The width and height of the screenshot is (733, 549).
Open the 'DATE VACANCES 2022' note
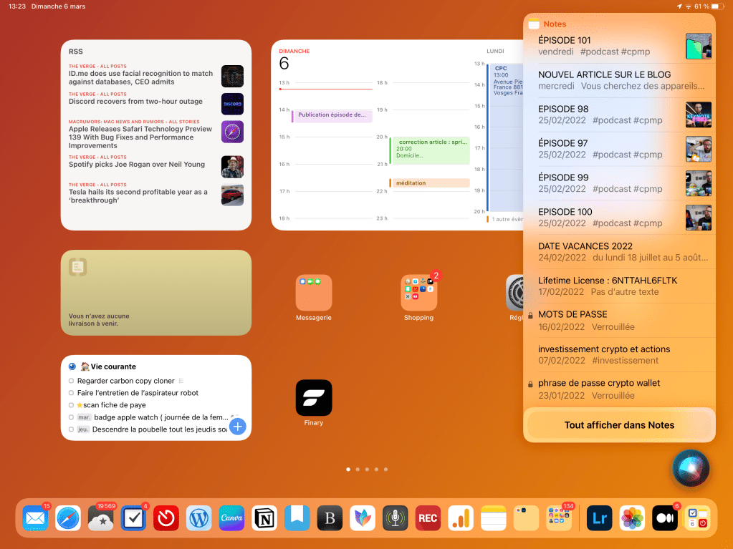tap(609, 252)
